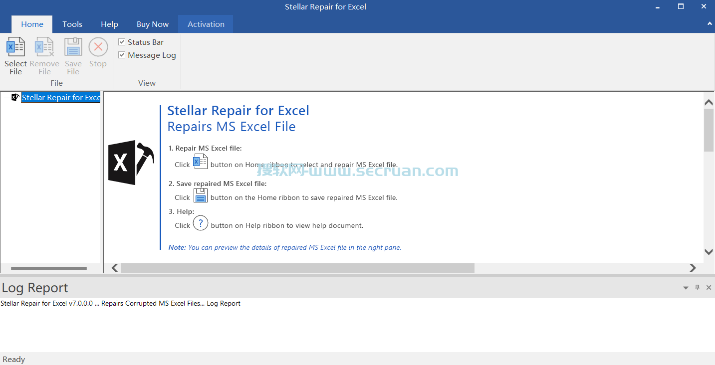
Task: Click the 'File' ribbon group label
Action: pos(56,83)
